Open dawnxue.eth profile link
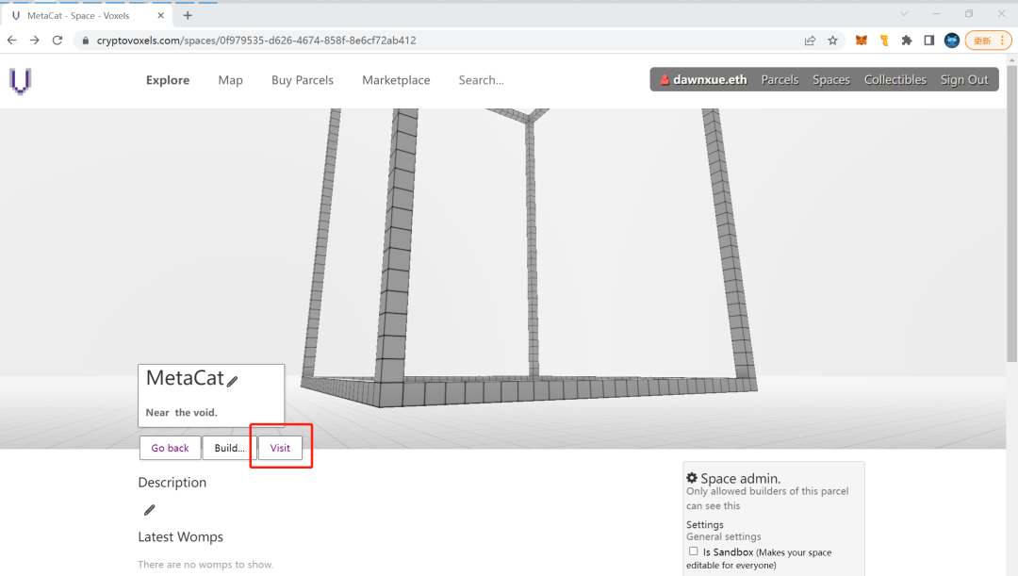1018x576 pixels. 710,80
